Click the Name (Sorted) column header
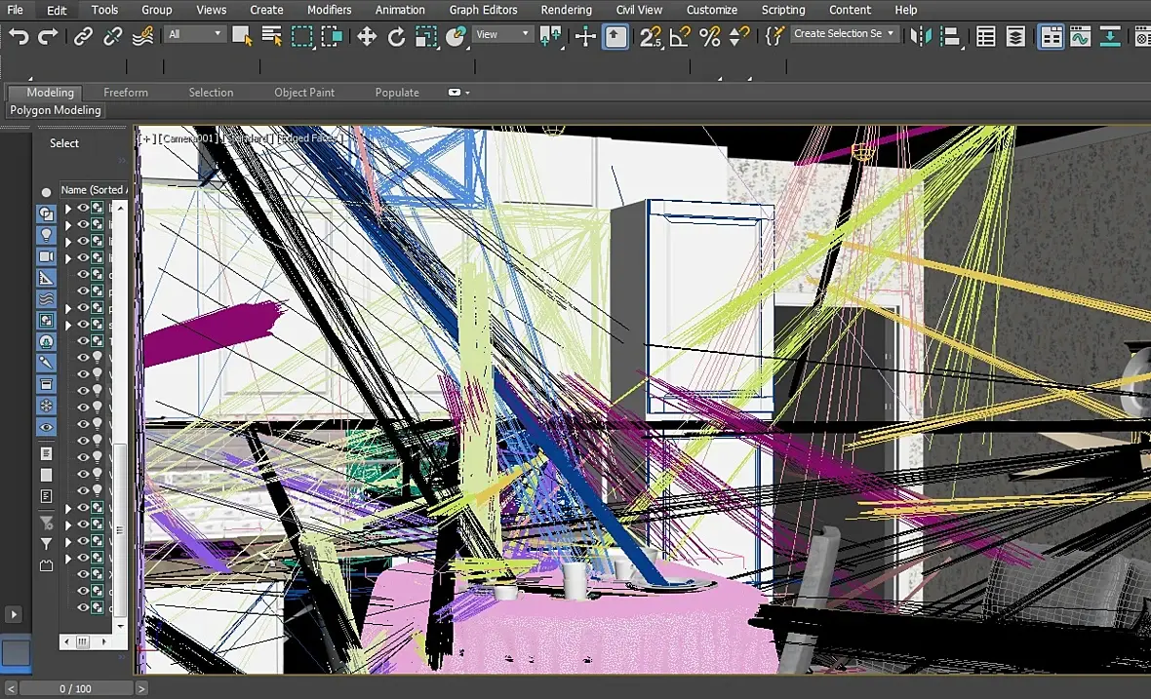 93,190
